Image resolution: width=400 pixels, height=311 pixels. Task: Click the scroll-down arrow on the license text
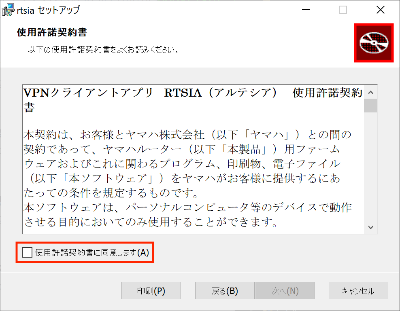370,228
